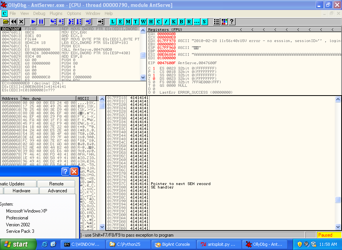Click the Hex dump column header
The image size is (342, 250).
(x=49, y=98)
